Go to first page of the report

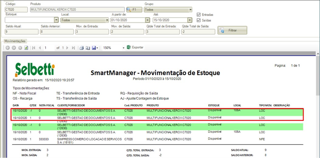tap(34, 48)
